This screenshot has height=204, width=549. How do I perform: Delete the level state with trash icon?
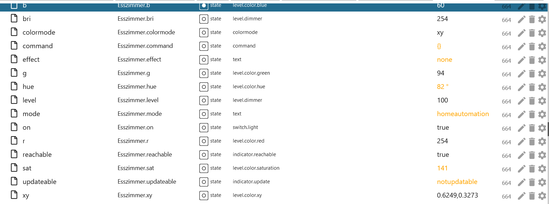click(532, 101)
